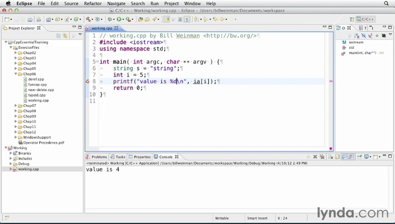
Task: Click the Print toolbar icon
Action: click(x=30, y=19)
